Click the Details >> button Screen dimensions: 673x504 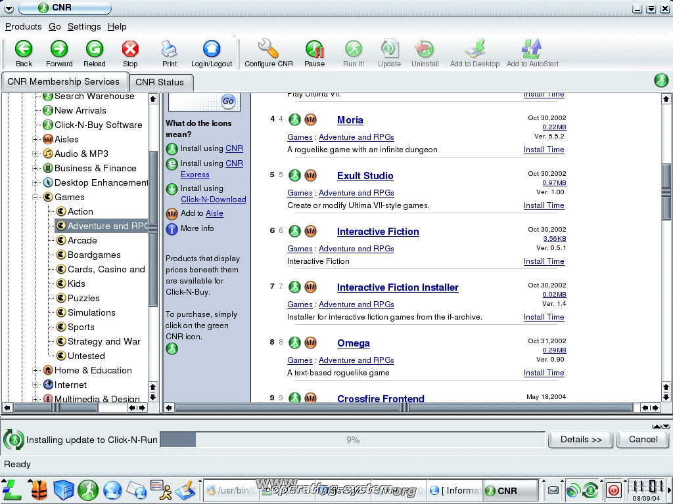[x=581, y=439]
